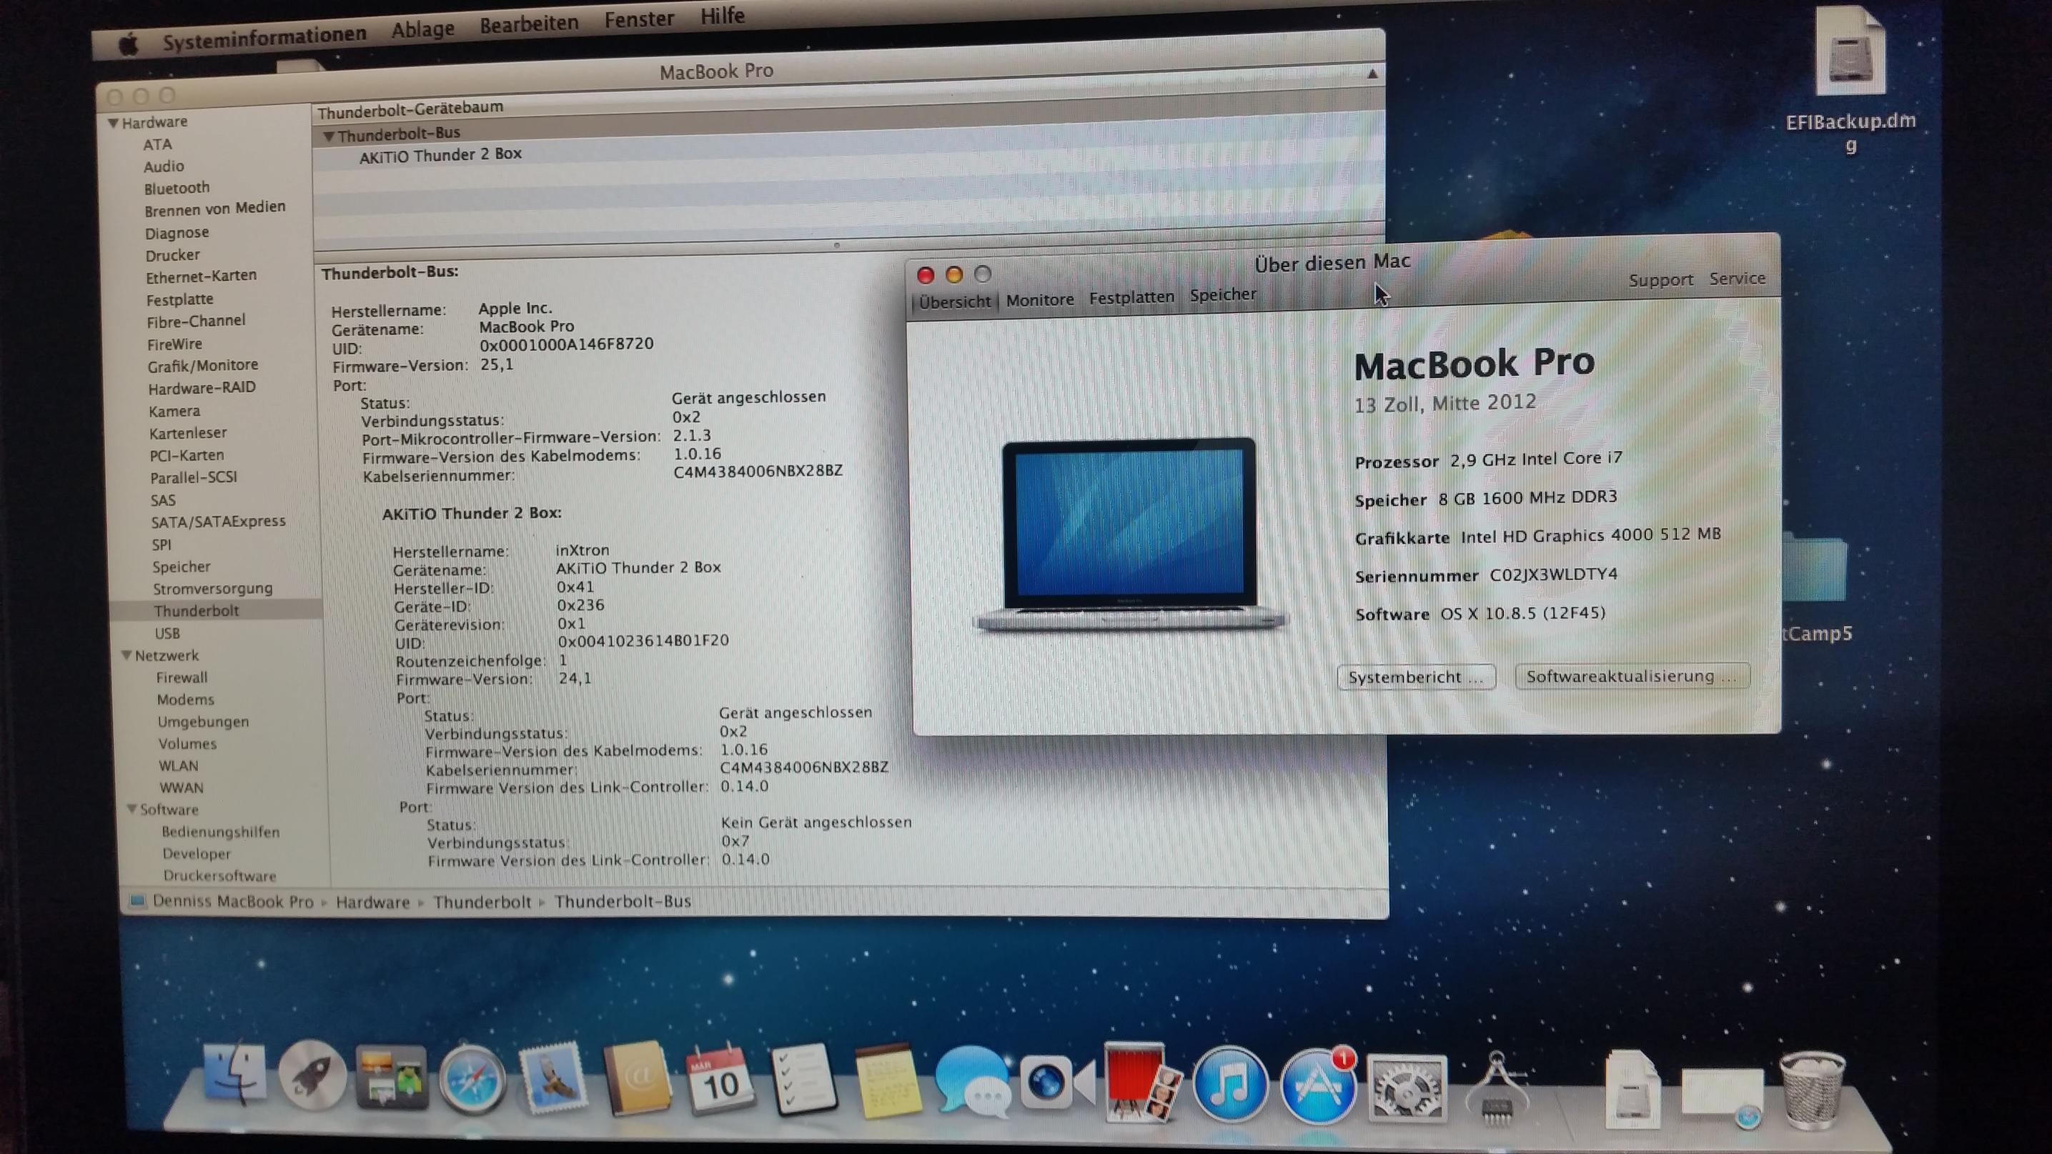The width and height of the screenshot is (2052, 1154).
Task: Open the Fenster menu
Action: coord(639,19)
